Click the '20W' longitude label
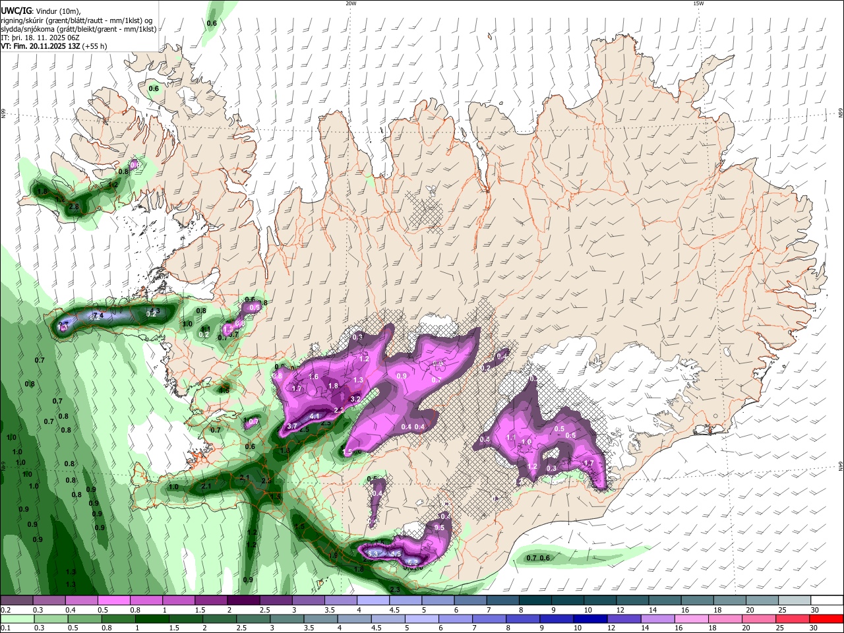844x633 pixels. [x=351, y=3]
